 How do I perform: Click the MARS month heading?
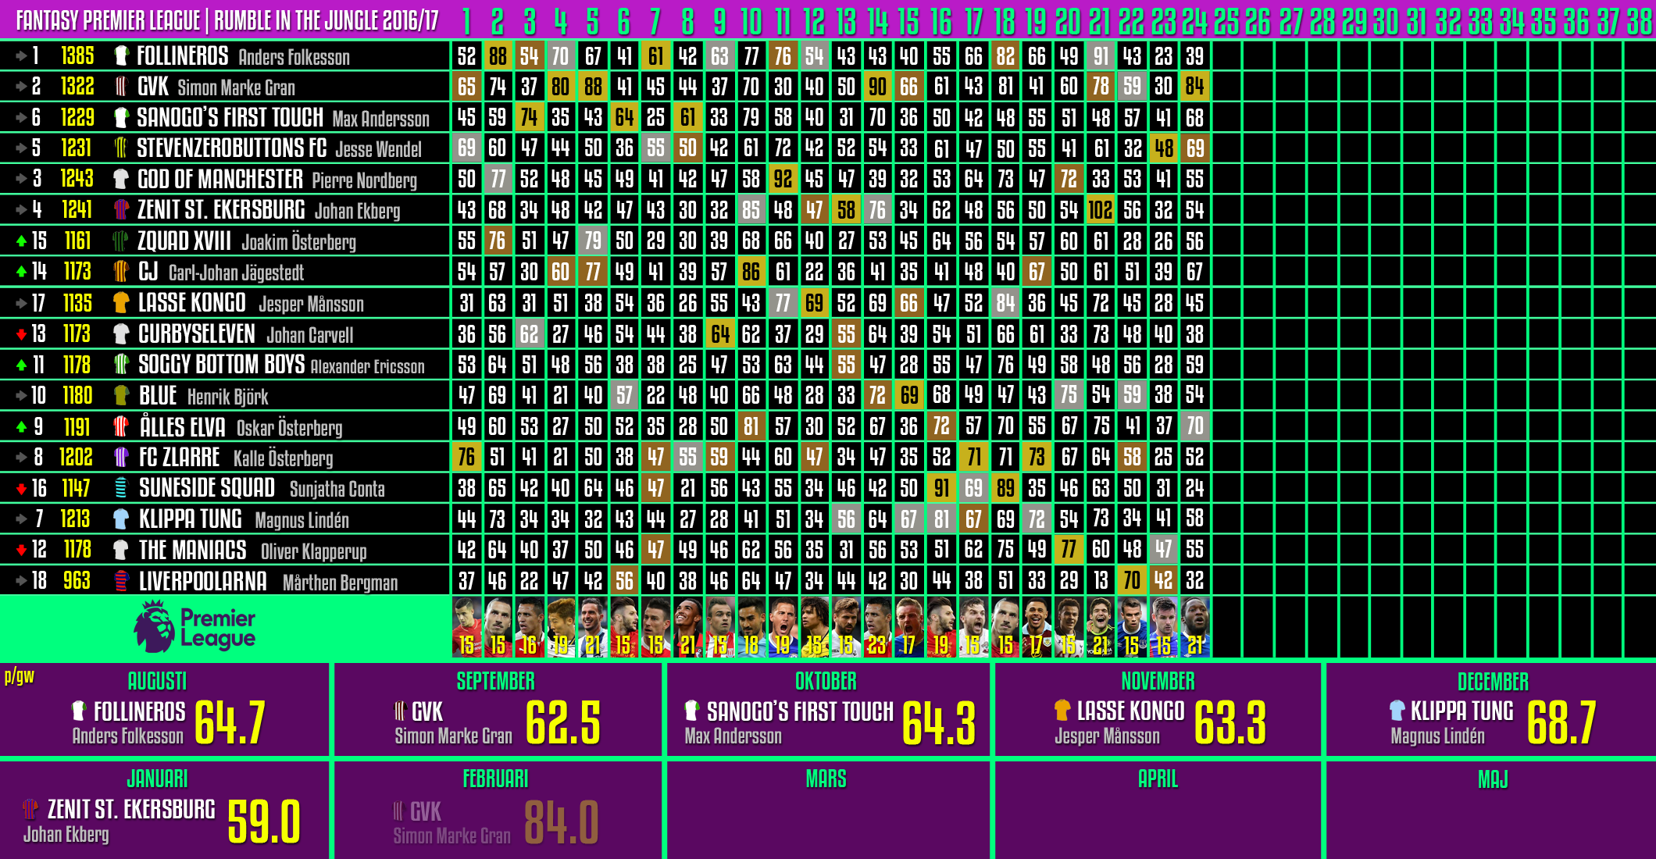tap(826, 779)
